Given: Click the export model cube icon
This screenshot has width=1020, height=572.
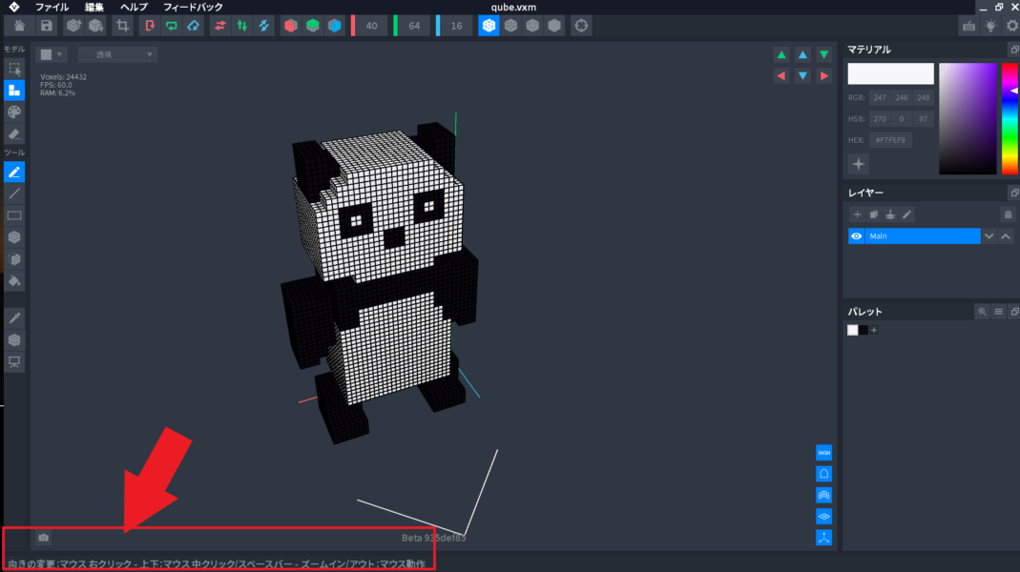Looking at the screenshot, I should pyautogui.click(x=73, y=26).
